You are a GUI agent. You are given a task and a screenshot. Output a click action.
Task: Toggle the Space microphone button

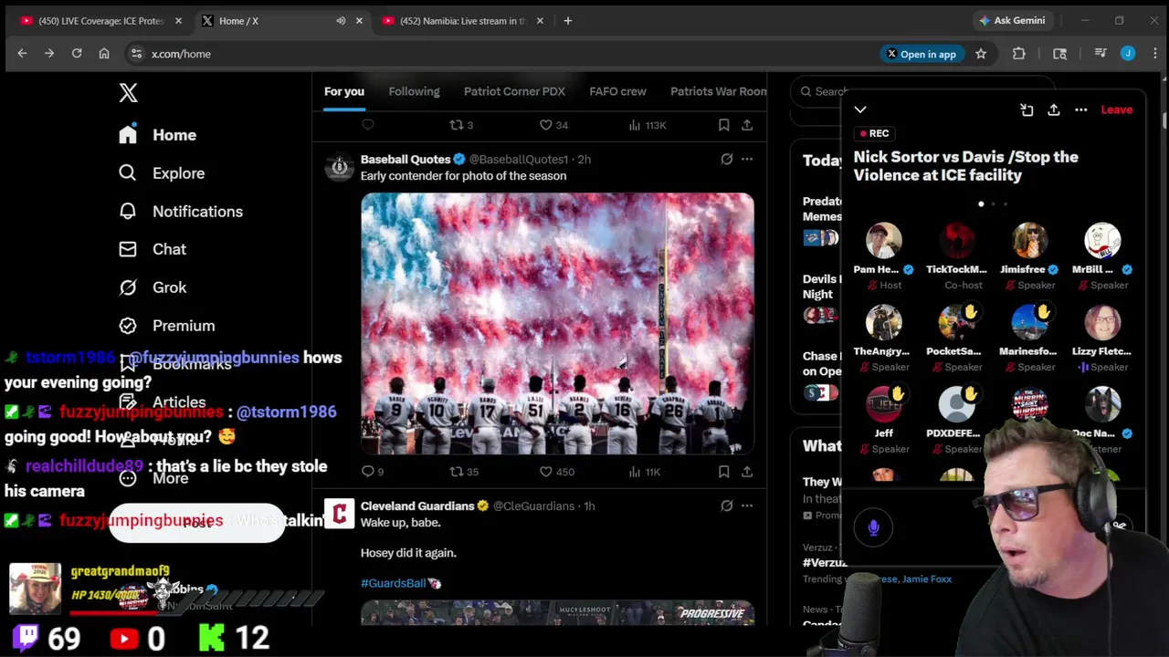(873, 527)
